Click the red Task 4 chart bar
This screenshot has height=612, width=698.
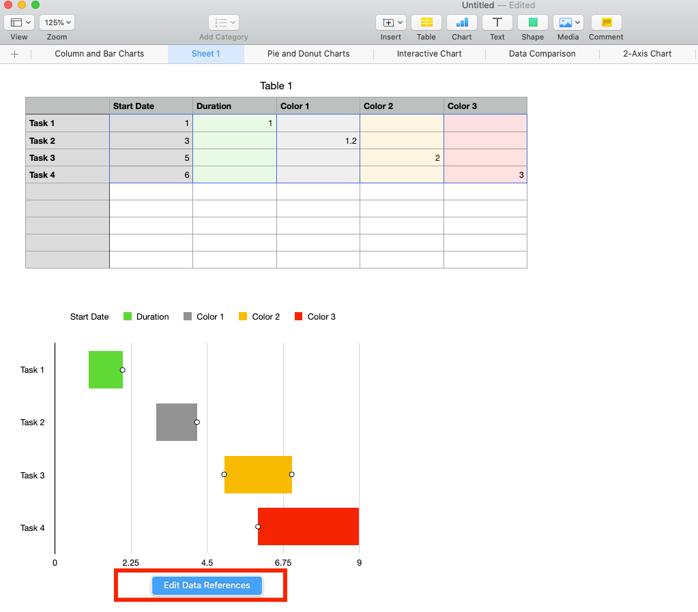308,526
